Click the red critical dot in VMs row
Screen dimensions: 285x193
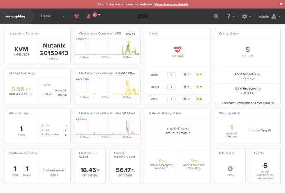click(x=185, y=99)
